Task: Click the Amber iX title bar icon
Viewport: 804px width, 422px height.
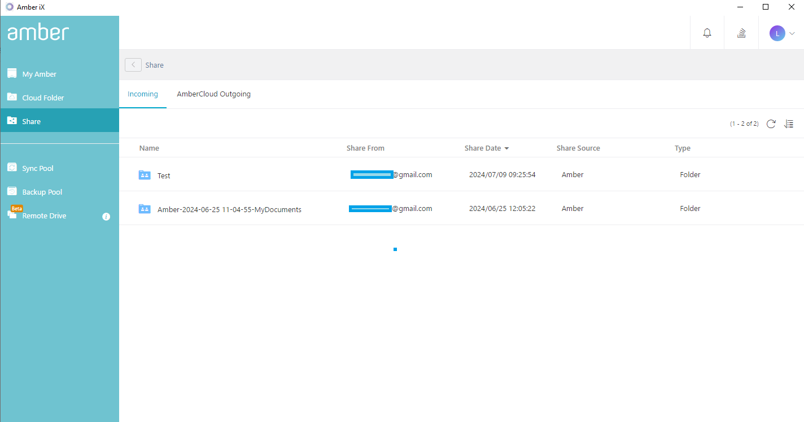Action: [10, 7]
